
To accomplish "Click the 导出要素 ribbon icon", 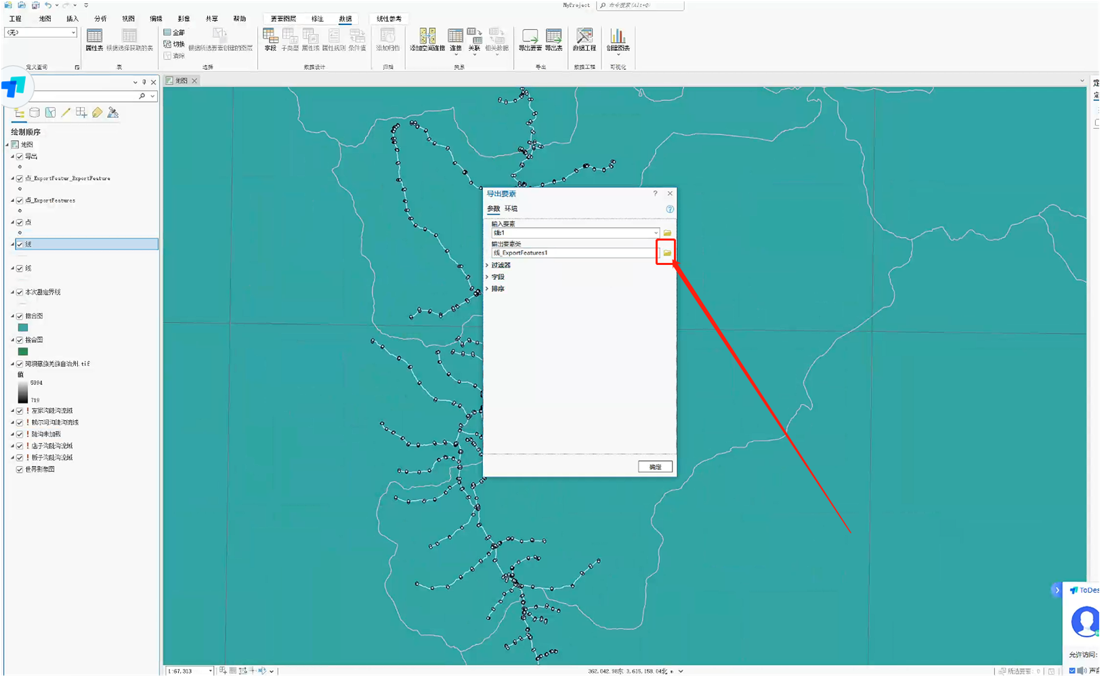I will (530, 40).
